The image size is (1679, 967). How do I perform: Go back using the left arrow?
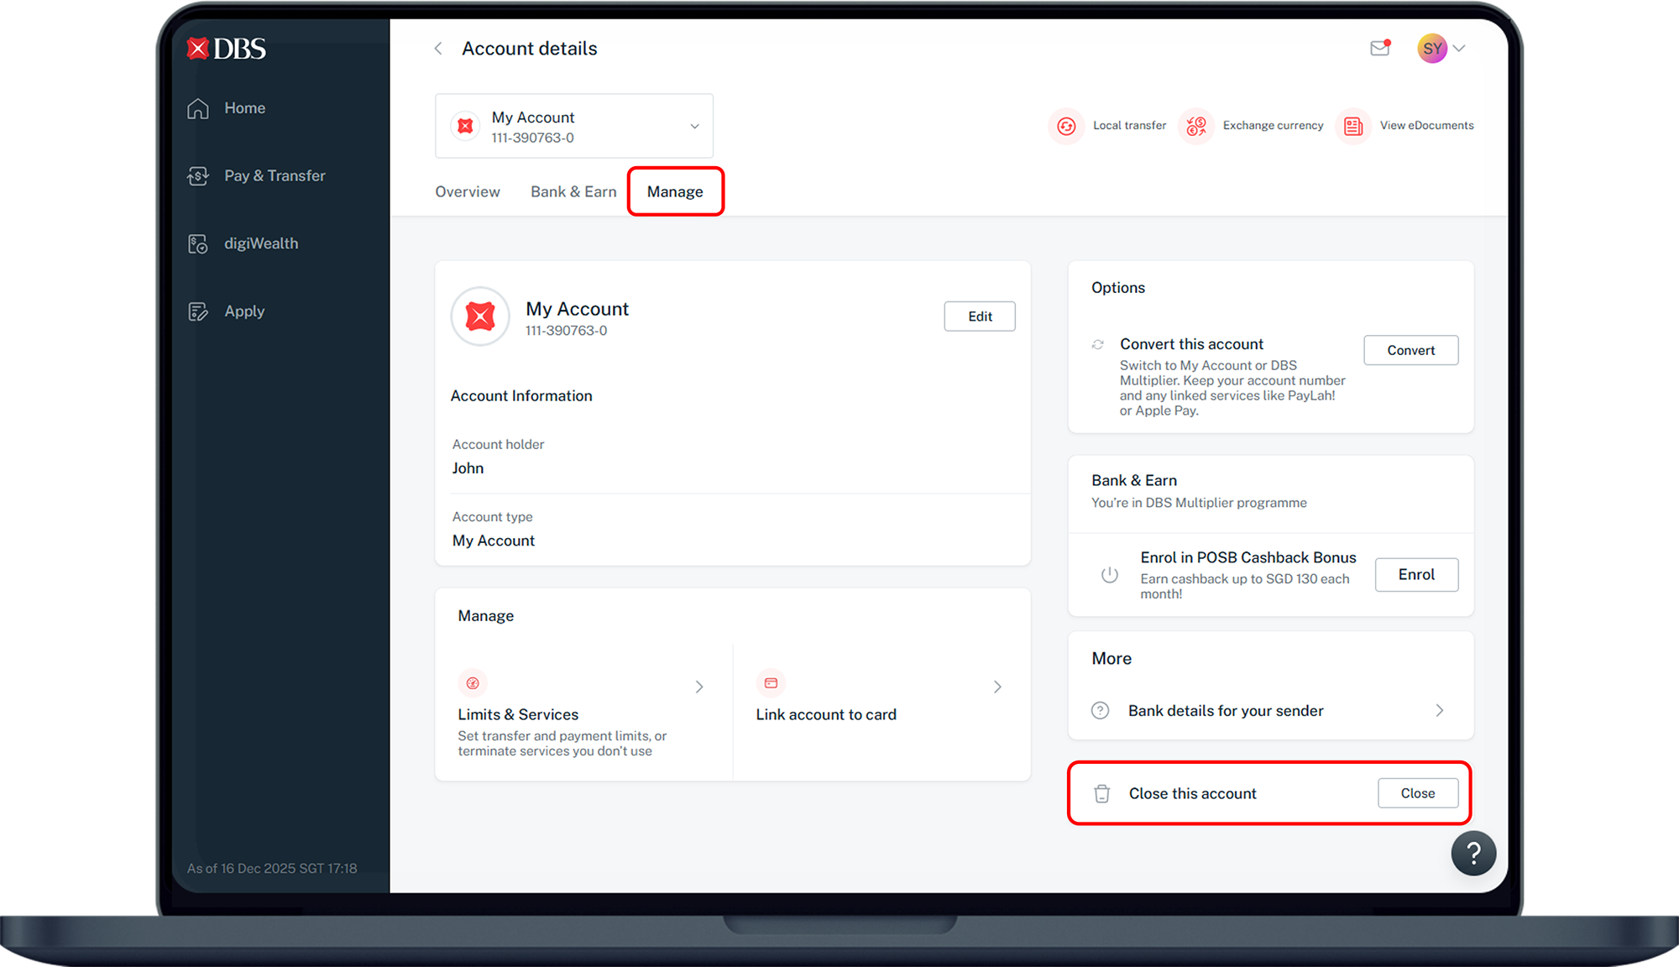pyautogui.click(x=438, y=49)
